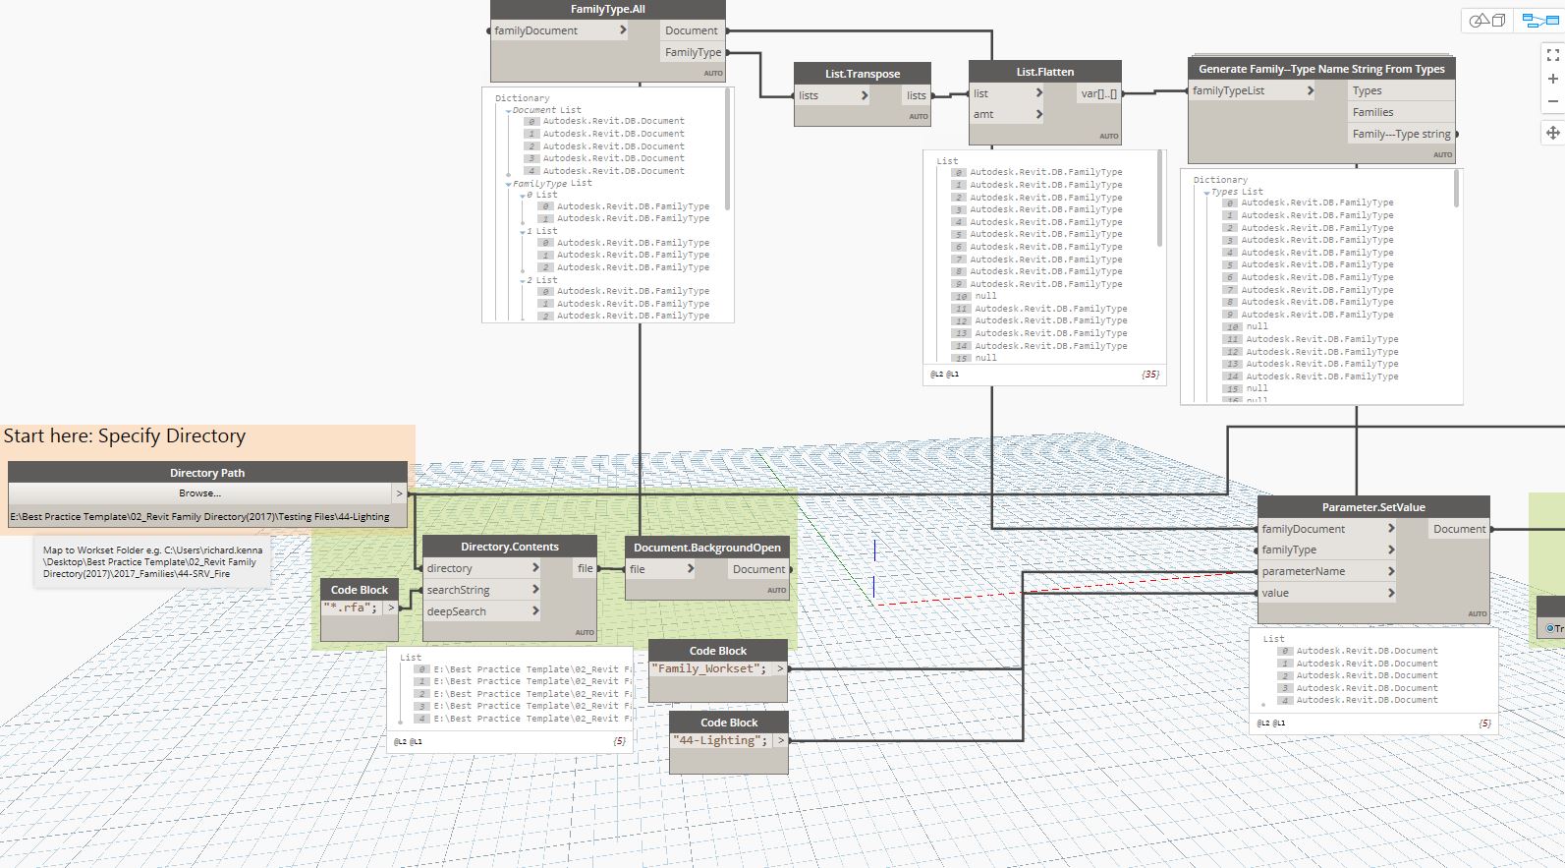The height and width of the screenshot is (868, 1565).
Task: Click the 'Start here: Specify Directory' group title
Action: click(125, 436)
